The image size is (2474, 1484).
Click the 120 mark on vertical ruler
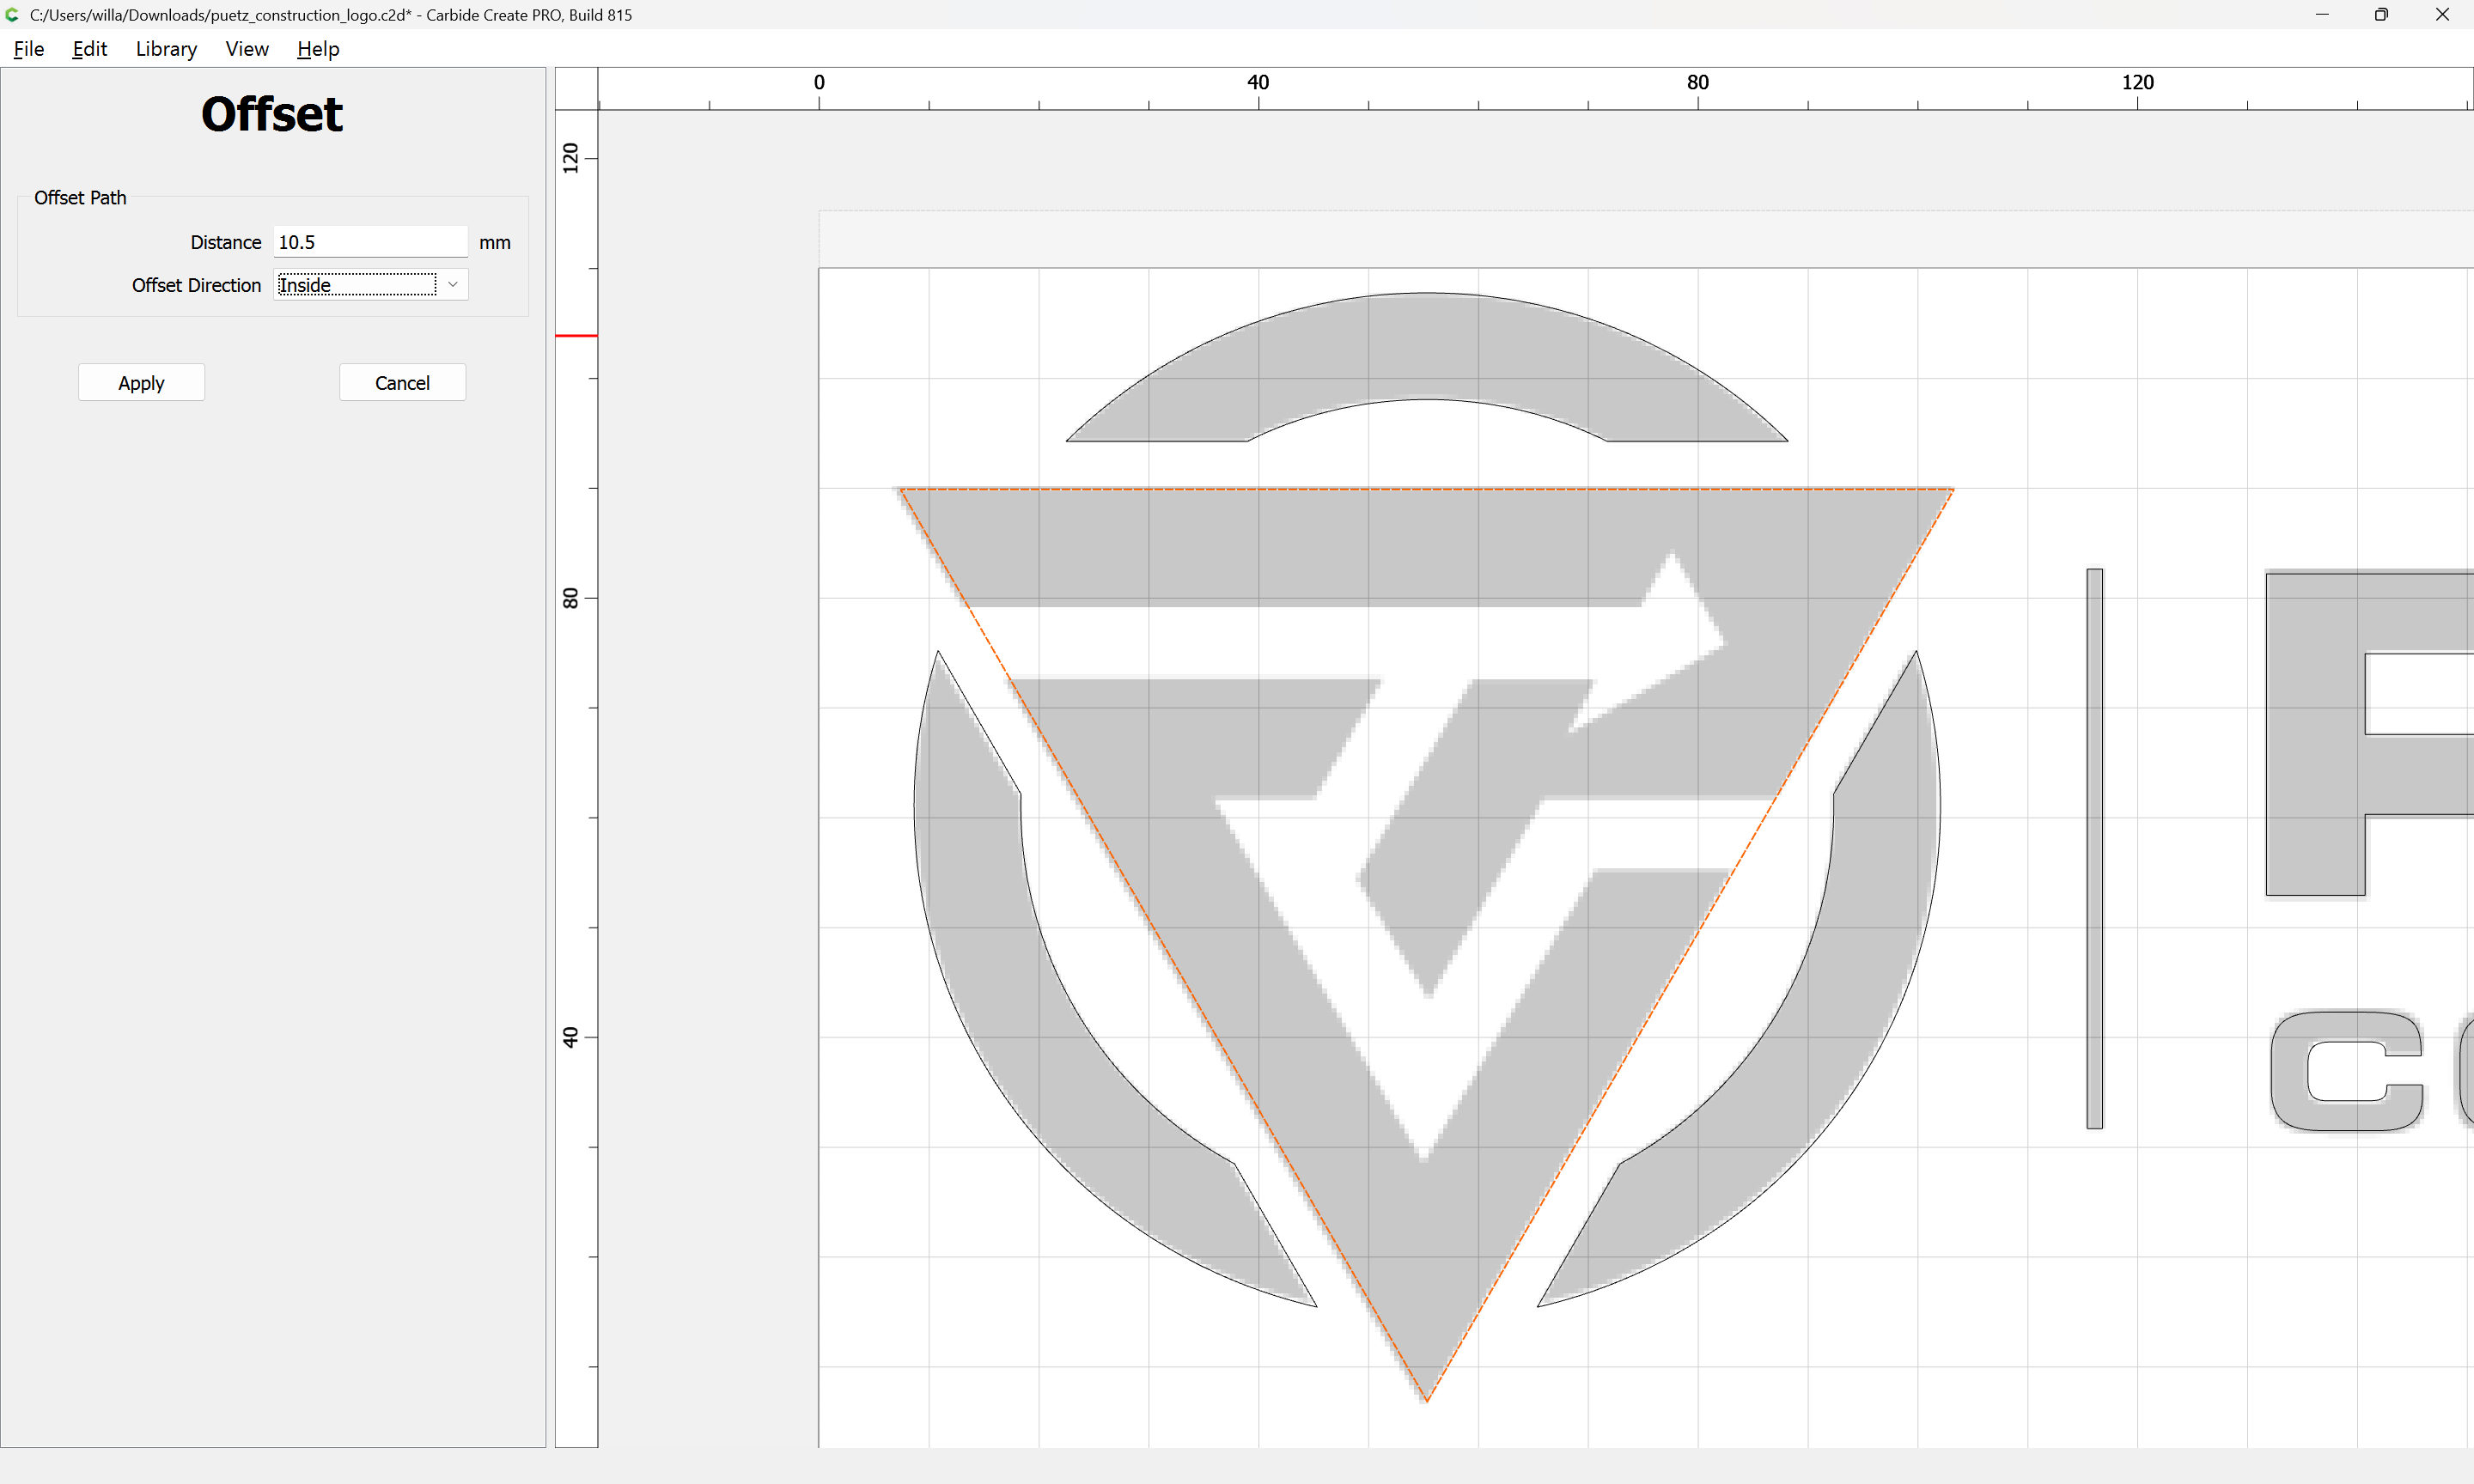pyautogui.click(x=570, y=158)
